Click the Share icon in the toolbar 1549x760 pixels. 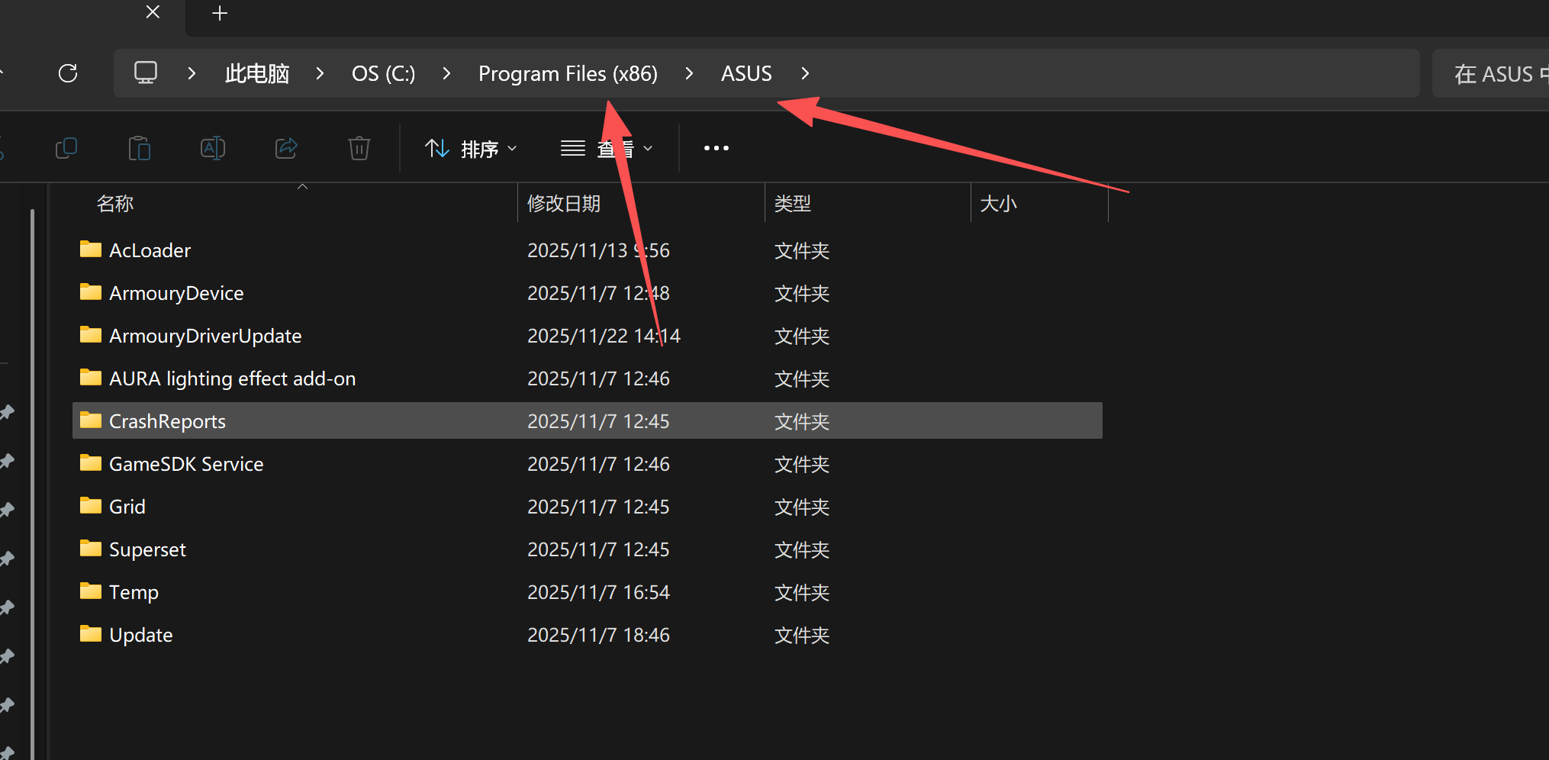(286, 148)
